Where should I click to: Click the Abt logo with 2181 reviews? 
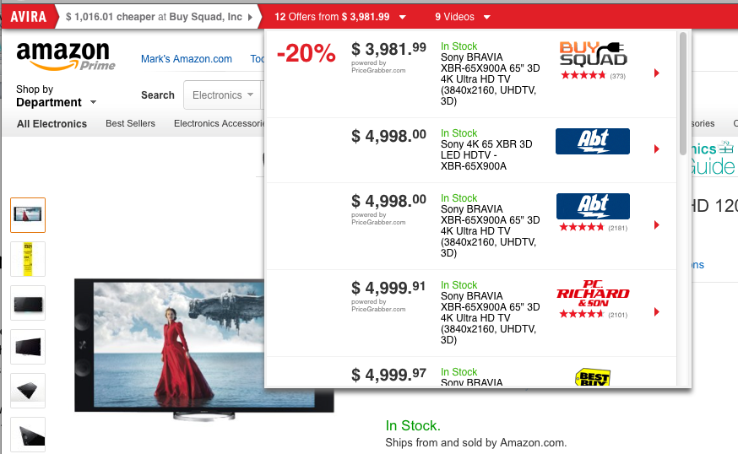593,206
